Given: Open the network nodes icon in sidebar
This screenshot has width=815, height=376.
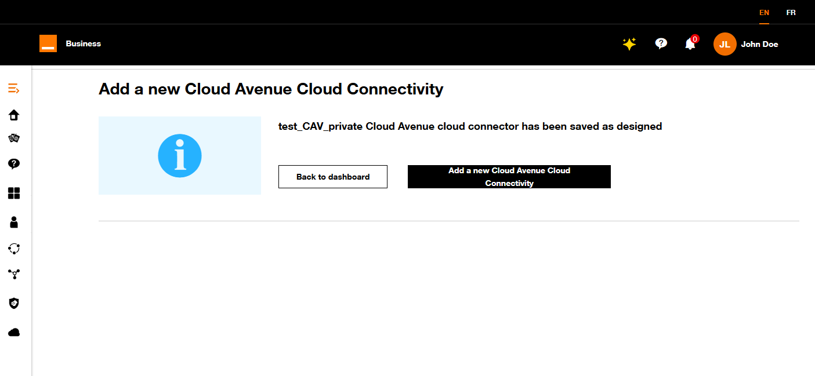Looking at the screenshot, I should click(14, 274).
